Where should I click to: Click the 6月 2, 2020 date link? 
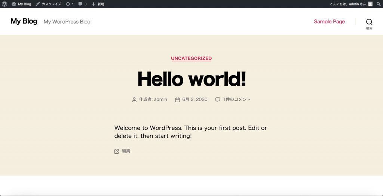click(194, 99)
